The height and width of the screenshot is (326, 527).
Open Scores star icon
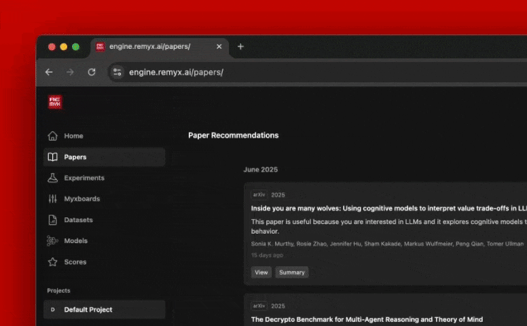tap(52, 261)
